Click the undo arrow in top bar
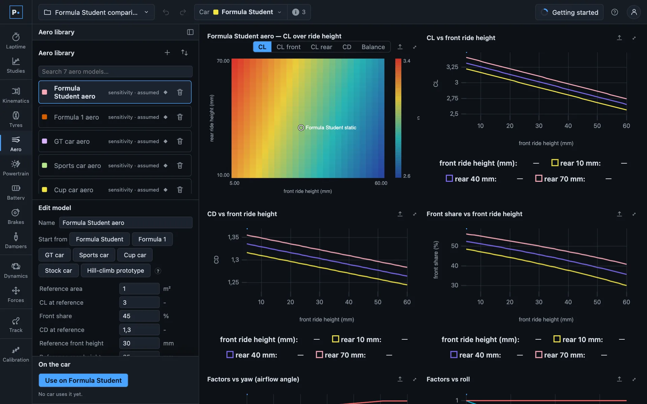The height and width of the screenshot is (404, 647). coord(166,12)
